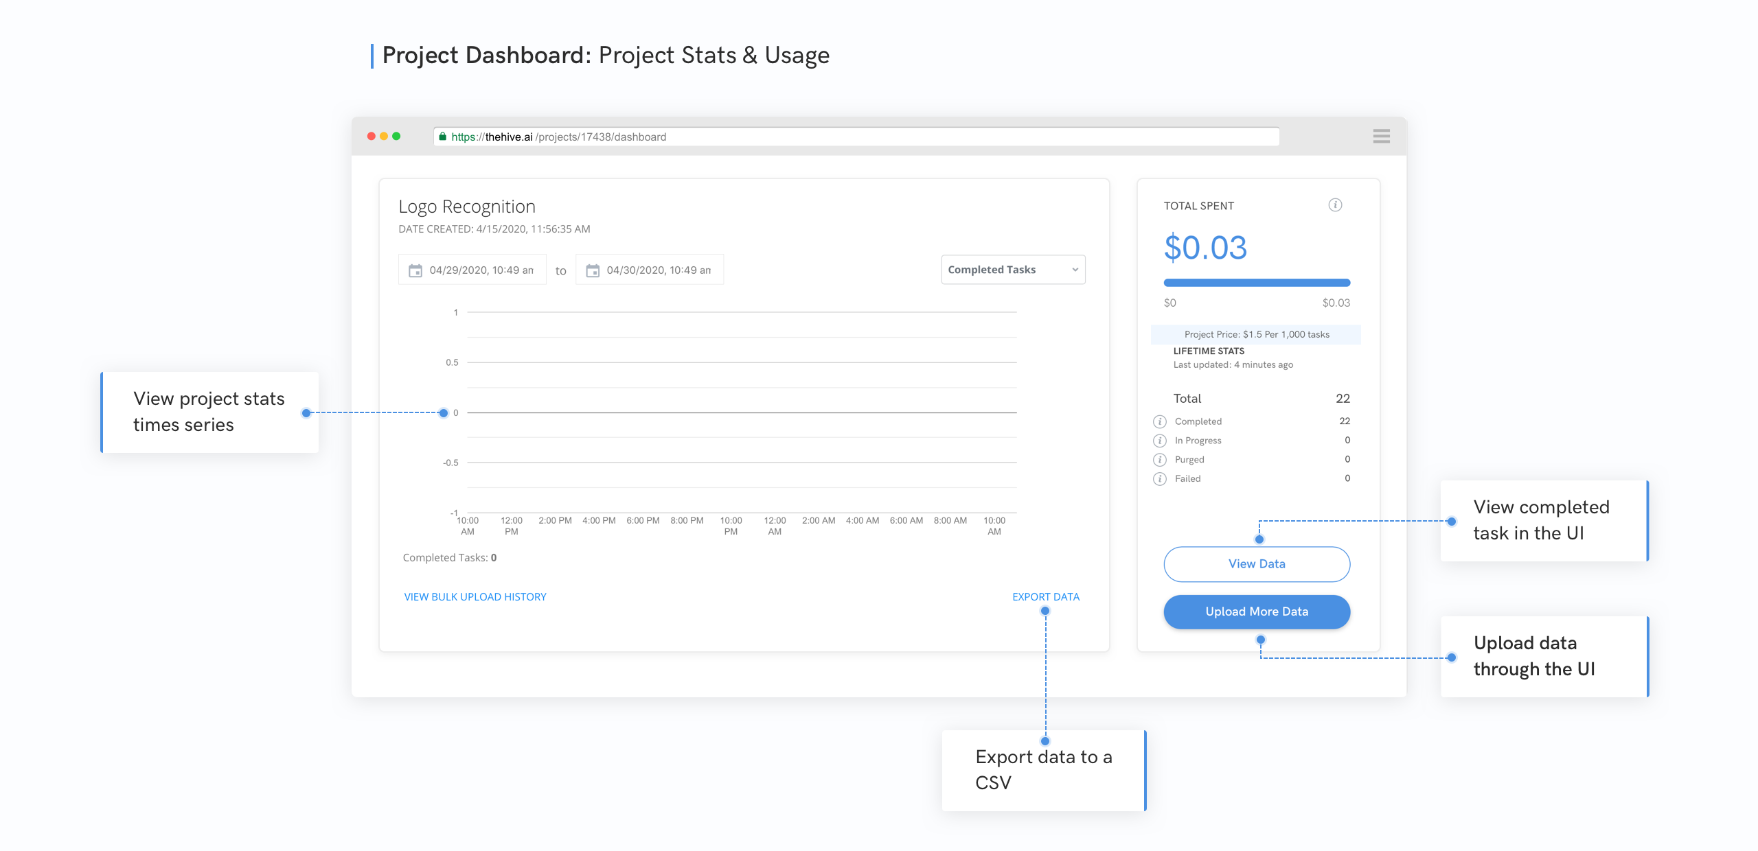Viewport: 1758px width, 851px height.
Task: Click the $0.03 total spent amount
Action: 1205,248
